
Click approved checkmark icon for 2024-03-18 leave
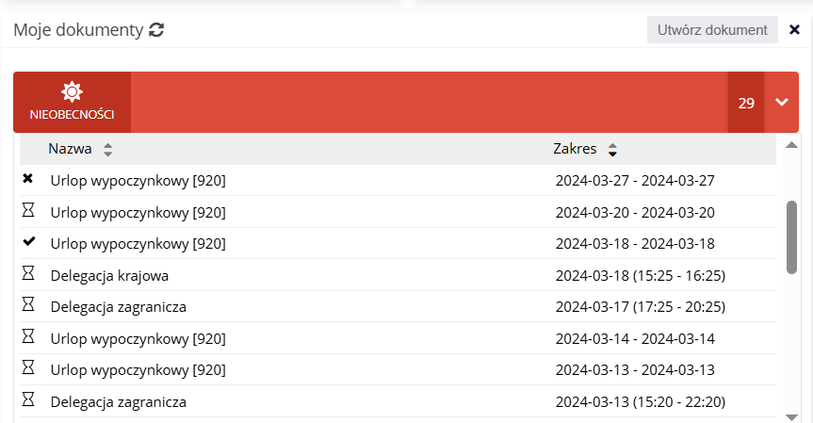(x=29, y=241)
